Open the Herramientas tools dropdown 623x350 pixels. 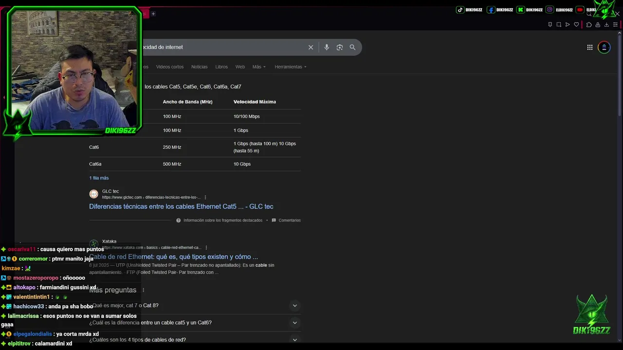coord(291,67)
